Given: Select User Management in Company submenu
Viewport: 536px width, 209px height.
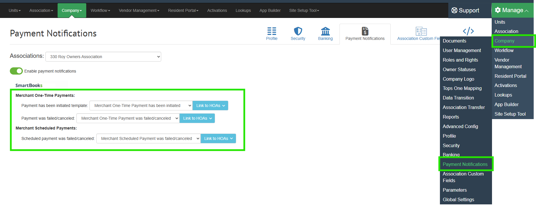Looking at the screenshot, I should click(x=462, y=50).
